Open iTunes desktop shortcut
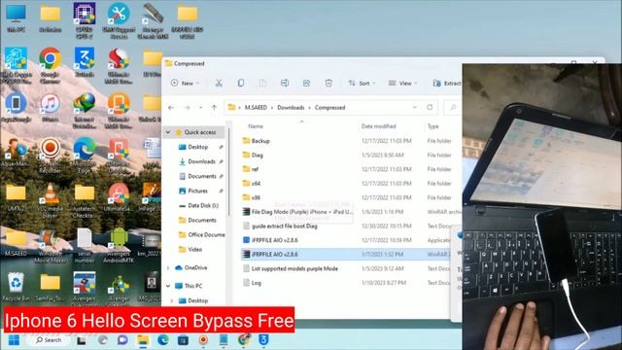Screen dimensions: 622x350 click(x=50, y=108)
